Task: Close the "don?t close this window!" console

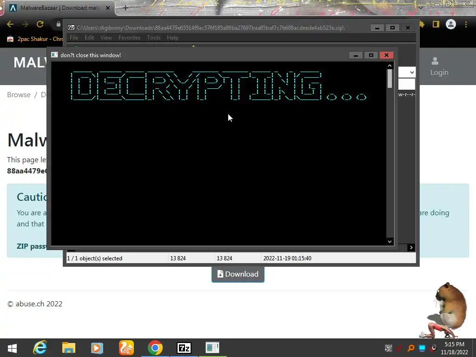Action: point(386,55)
